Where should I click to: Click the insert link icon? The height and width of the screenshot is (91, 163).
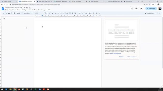67,13
